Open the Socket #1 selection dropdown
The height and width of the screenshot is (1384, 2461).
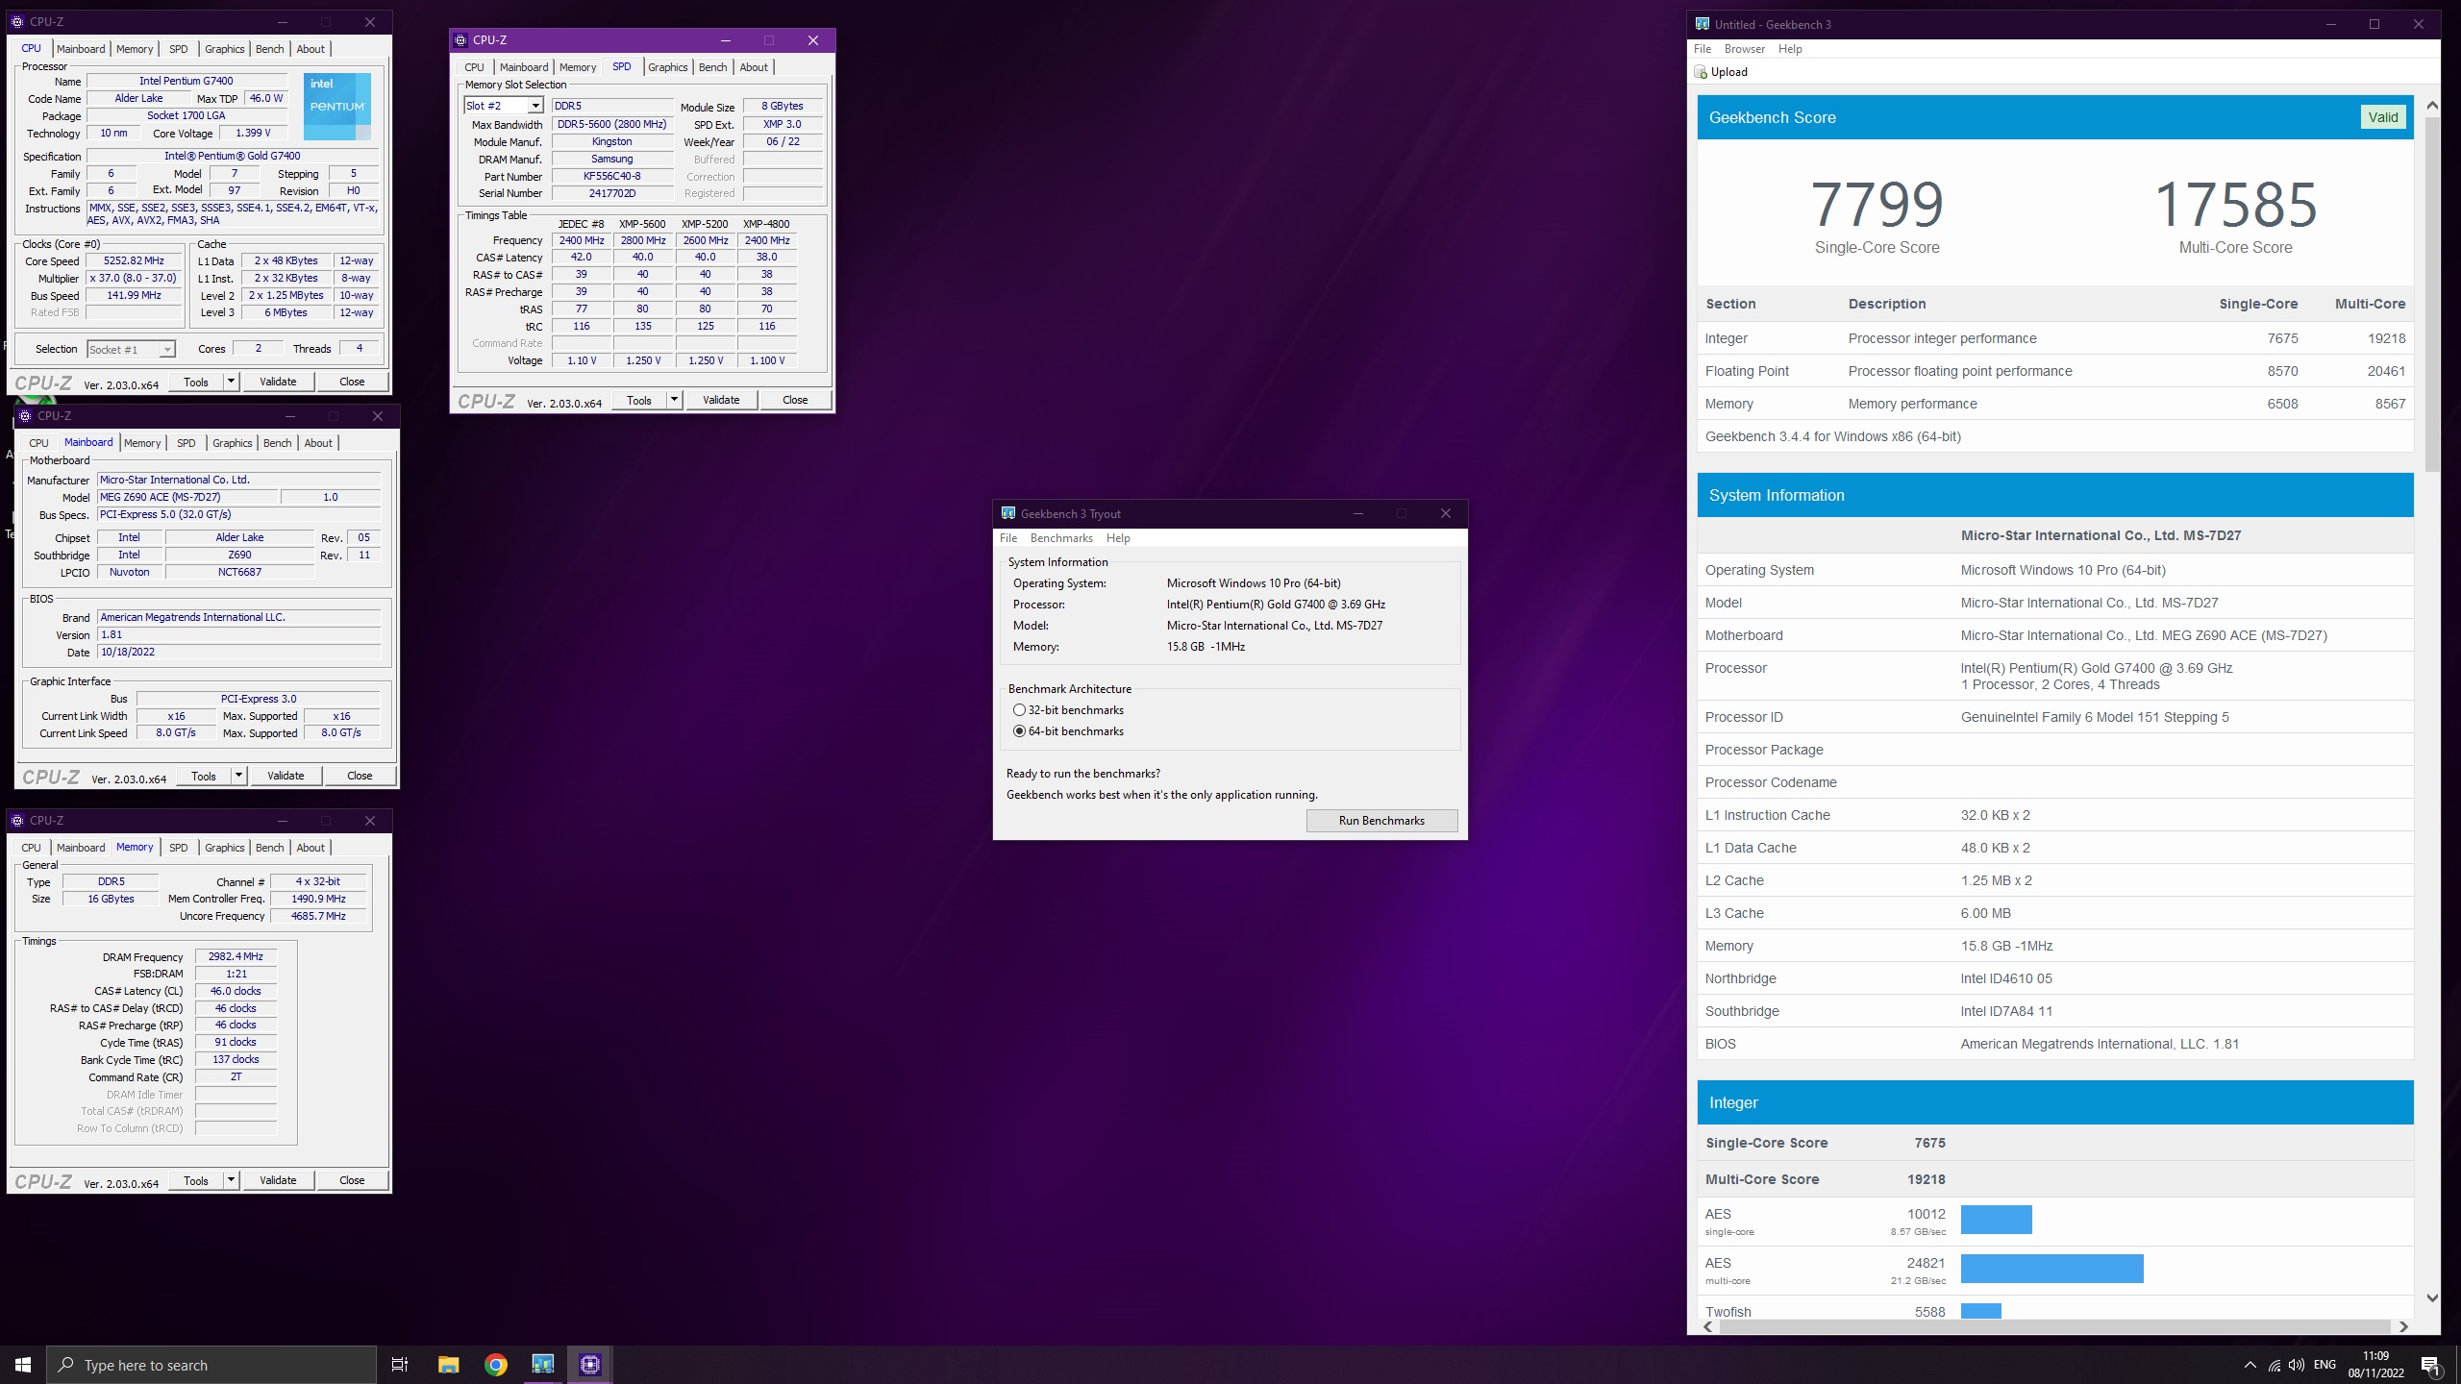click(167, 350)
